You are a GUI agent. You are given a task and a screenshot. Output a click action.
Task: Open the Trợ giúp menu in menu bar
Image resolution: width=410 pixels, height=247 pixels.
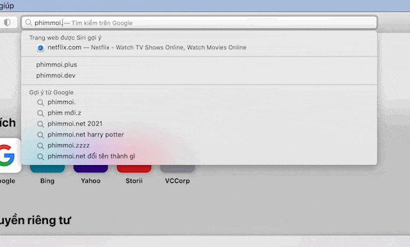[x=7, y=6]
